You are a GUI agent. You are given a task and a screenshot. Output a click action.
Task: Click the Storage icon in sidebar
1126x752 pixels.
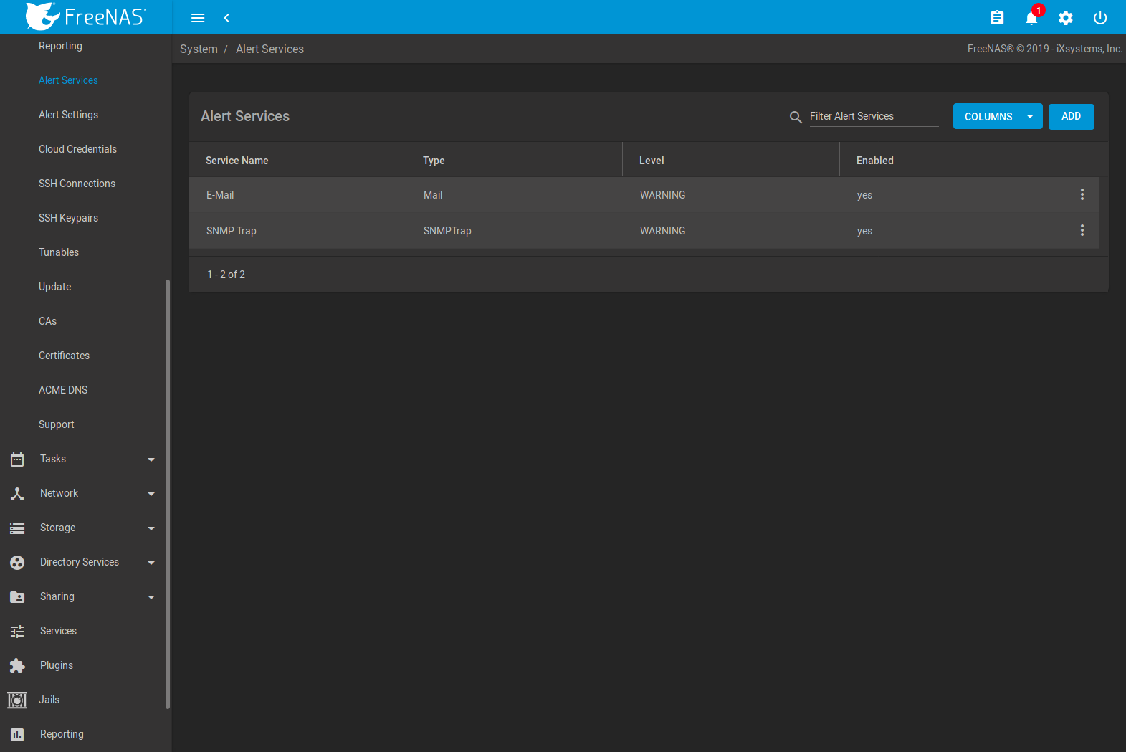pyautogui.click(x=17, y=528)
